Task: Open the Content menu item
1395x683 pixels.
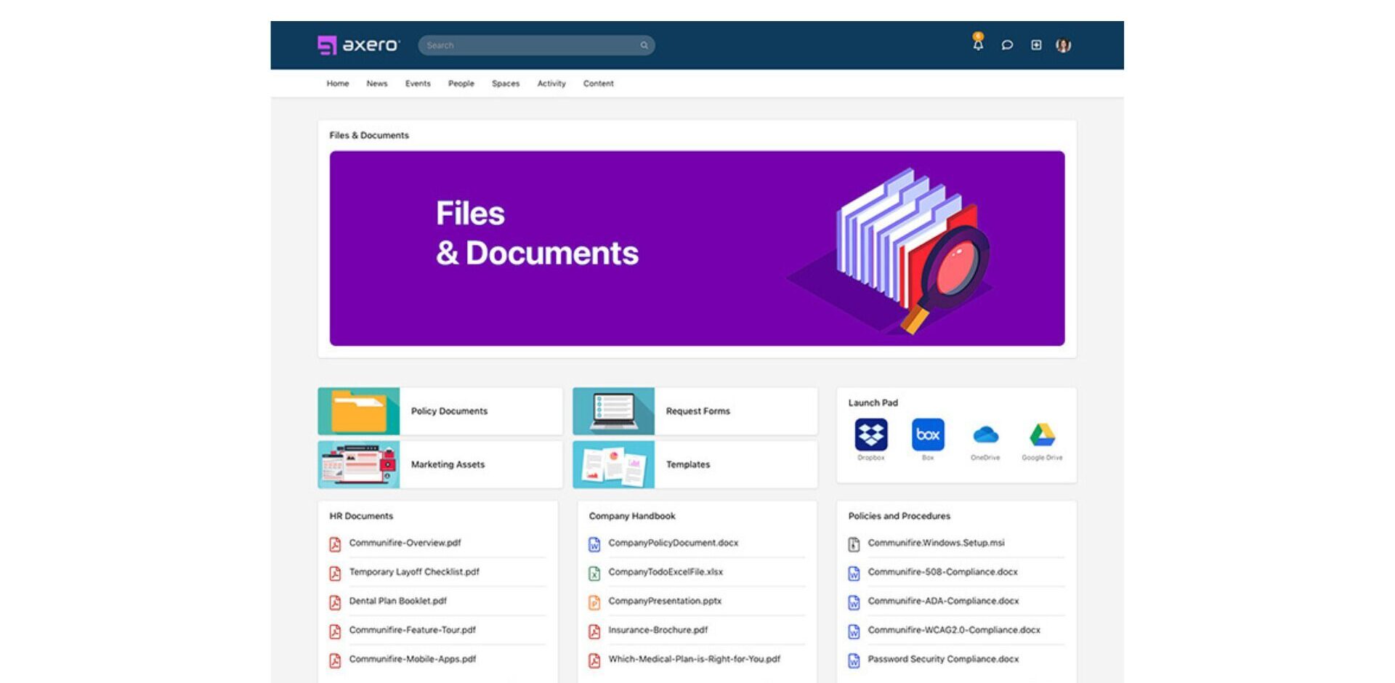Action: point(598,84)
